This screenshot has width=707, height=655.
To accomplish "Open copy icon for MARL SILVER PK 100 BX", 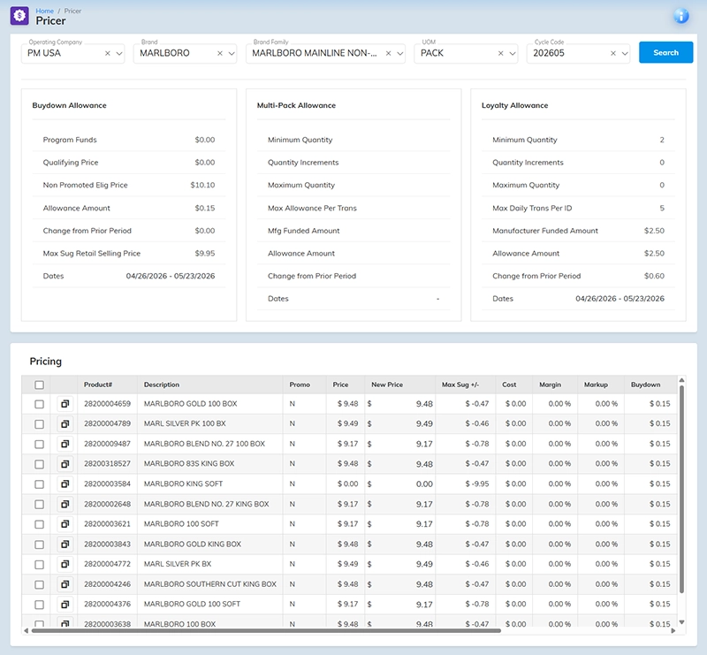I will coord(65,423).
